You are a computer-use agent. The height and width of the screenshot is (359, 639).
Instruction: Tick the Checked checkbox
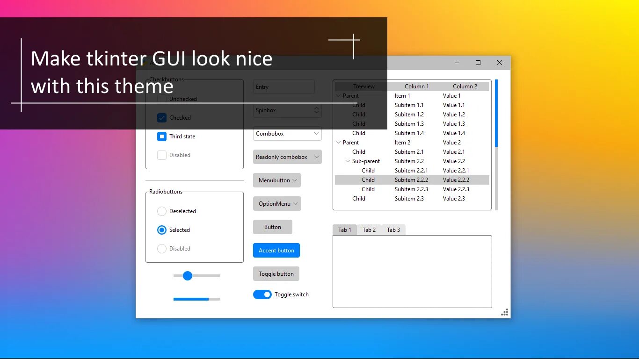point(162,118)
